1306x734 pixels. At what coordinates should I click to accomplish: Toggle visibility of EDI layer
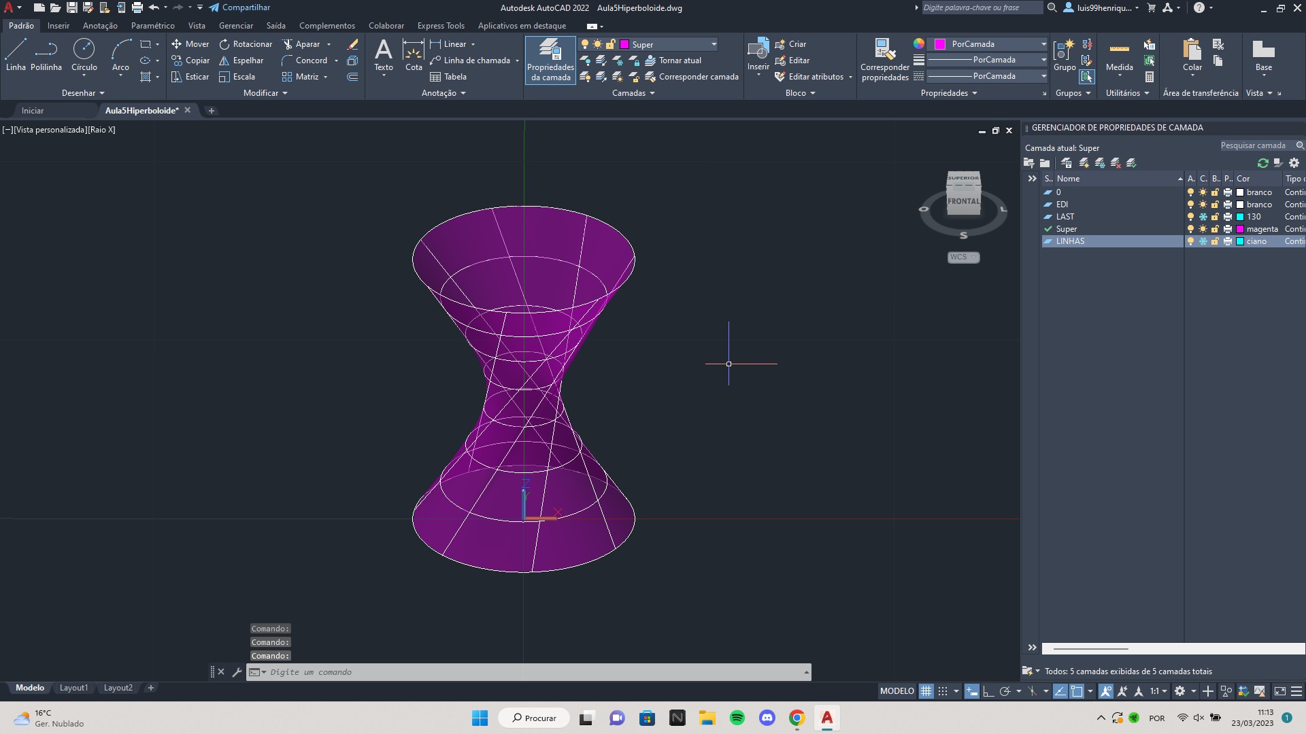(x=1190, y=203)
